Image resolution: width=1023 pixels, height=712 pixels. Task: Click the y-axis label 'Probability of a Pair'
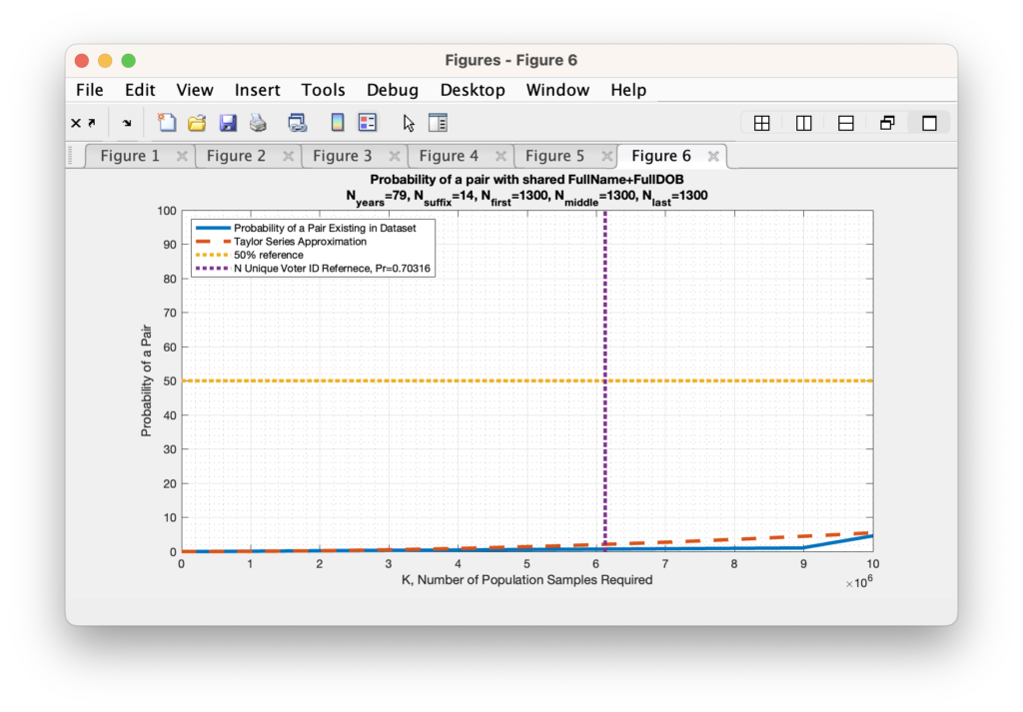pyautogui.click(x=146, y=380)
